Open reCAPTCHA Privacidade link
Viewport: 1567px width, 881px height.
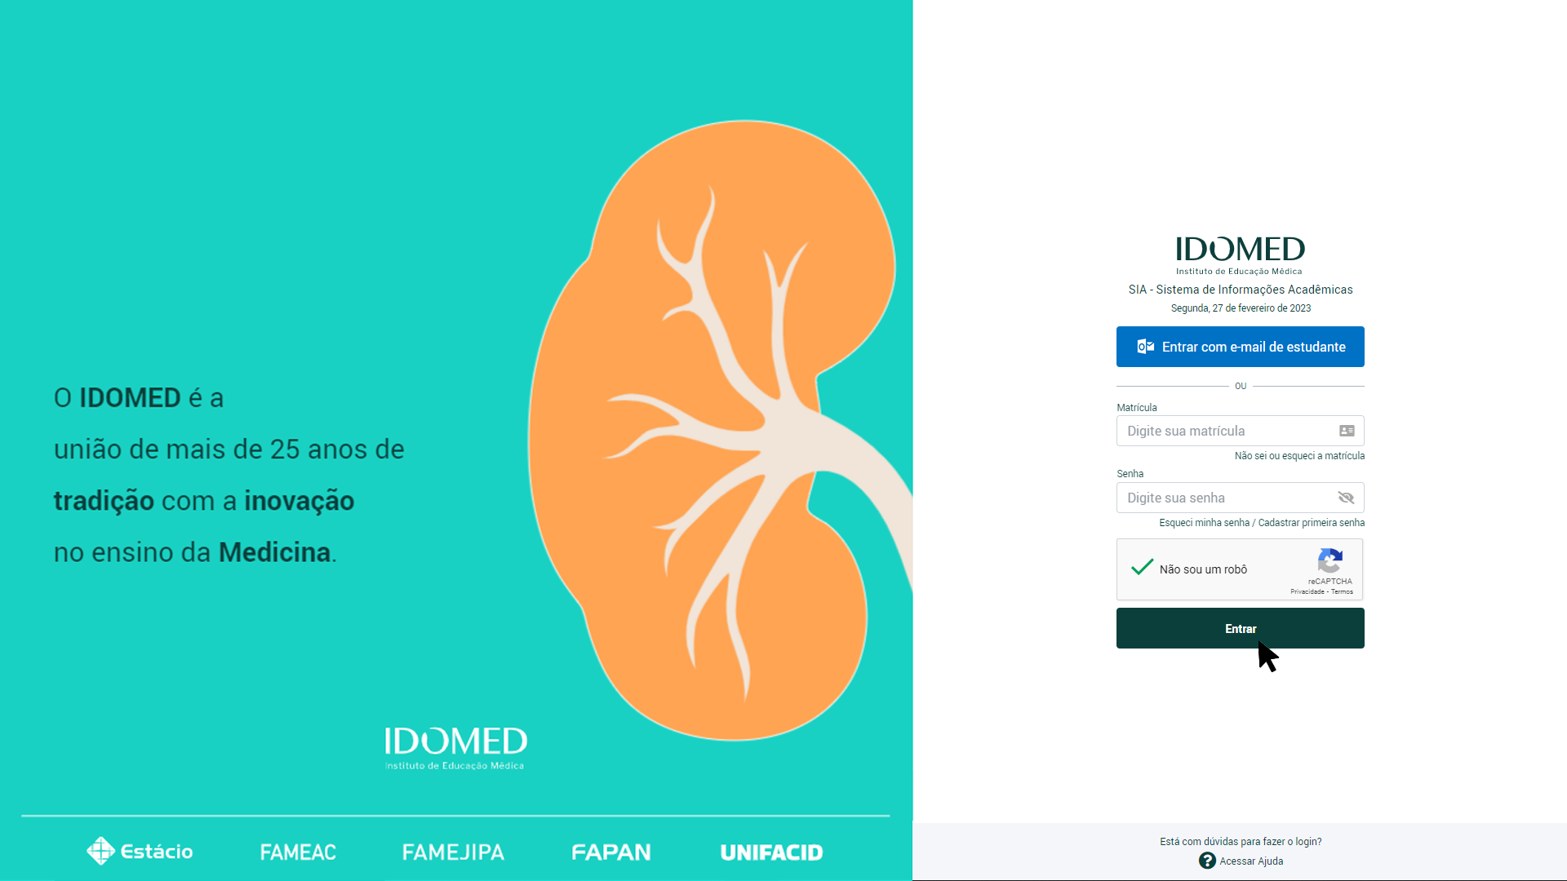coord(1307,592)
